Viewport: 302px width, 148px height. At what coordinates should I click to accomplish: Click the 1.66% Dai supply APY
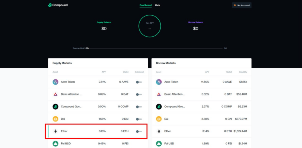102,119
